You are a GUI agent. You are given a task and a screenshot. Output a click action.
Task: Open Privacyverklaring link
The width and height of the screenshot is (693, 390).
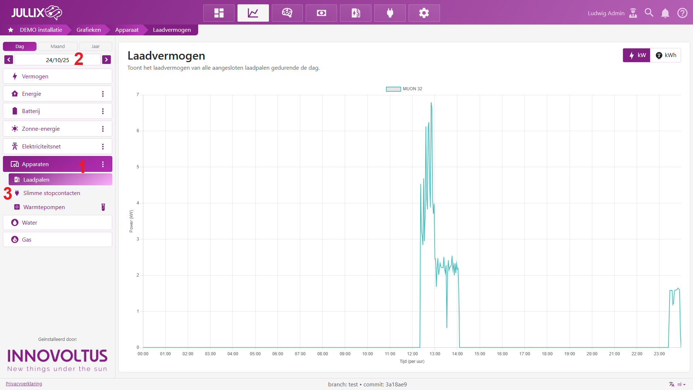tap(24, 384)
